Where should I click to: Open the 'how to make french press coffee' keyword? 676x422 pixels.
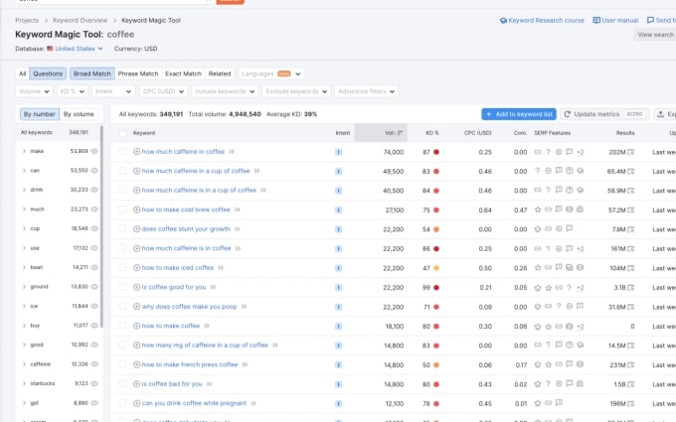click(x=190, y=364)
